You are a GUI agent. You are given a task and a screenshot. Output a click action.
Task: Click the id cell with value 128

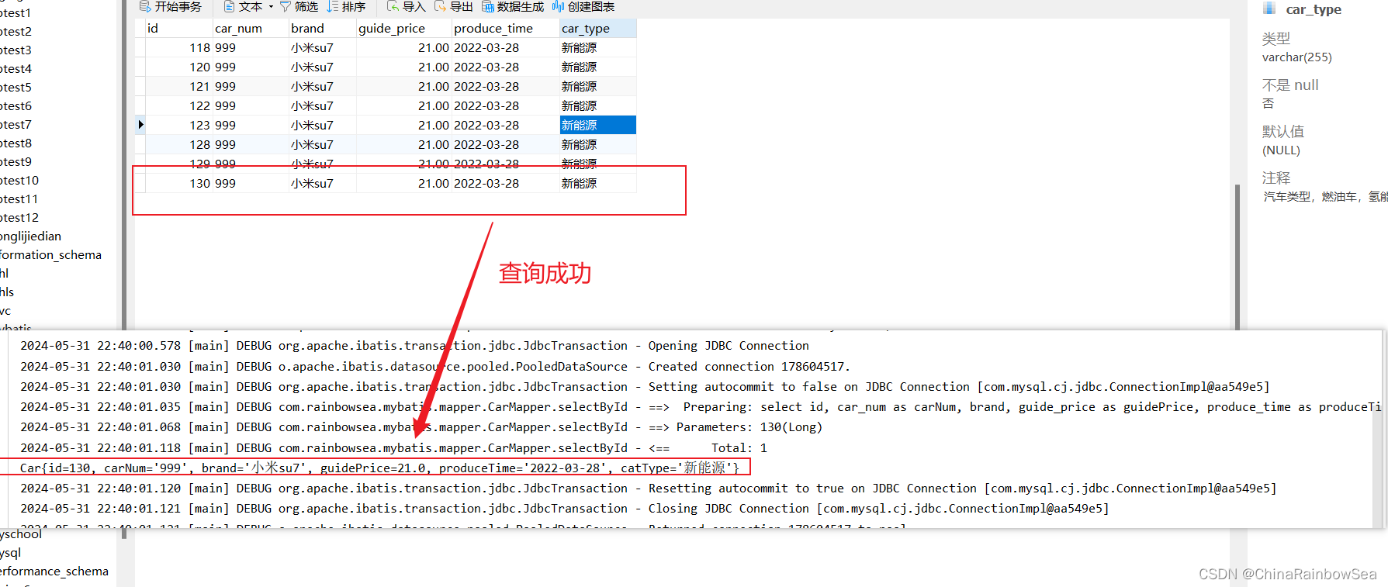(179, 145)
